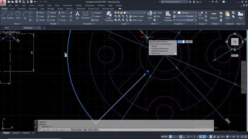
Task: Switch to the Annotate ribbon tab
Action: click(22, 8)
